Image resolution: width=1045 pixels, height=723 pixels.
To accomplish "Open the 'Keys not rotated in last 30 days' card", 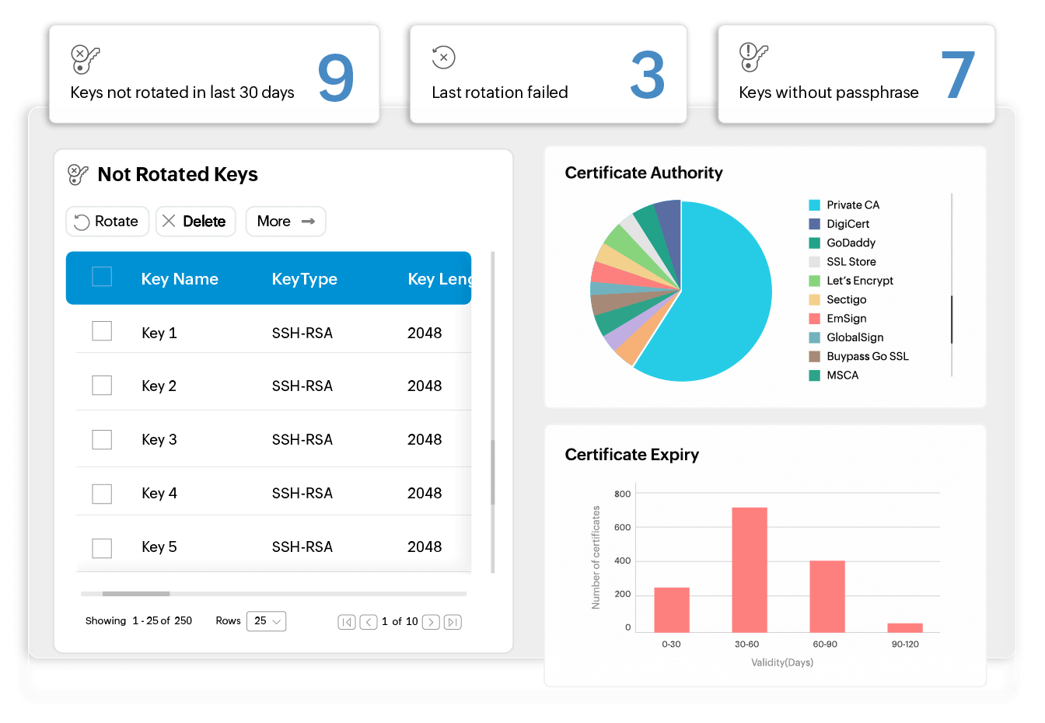I will (214, 74).
